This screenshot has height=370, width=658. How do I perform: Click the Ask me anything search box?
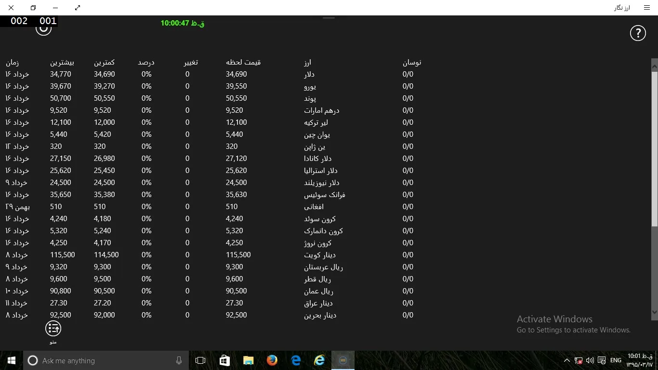(105, 360)
